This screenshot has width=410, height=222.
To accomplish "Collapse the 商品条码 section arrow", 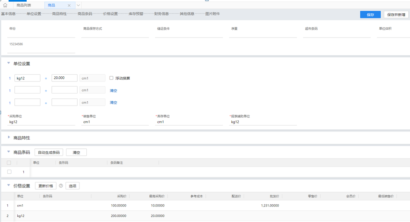I will pyautogui.click(x=9, y=152).
